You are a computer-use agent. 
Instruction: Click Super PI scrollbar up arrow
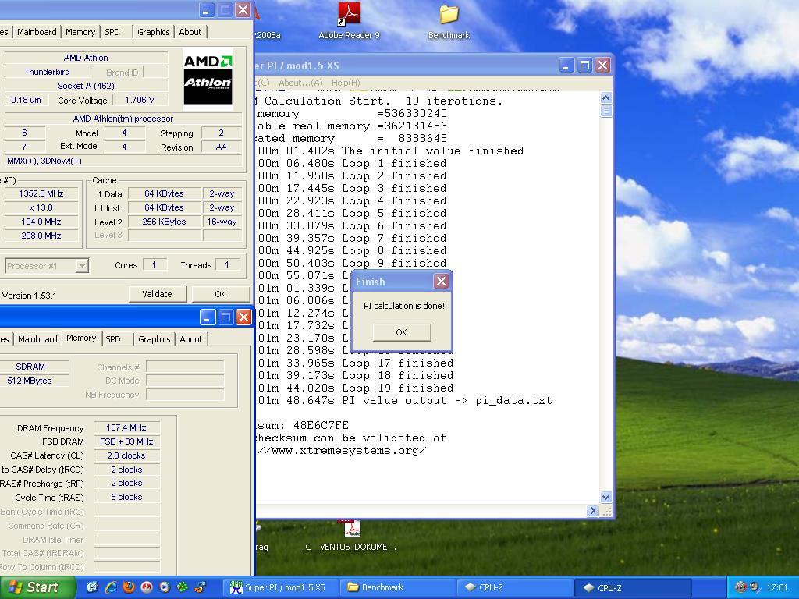tap(606, 97)
